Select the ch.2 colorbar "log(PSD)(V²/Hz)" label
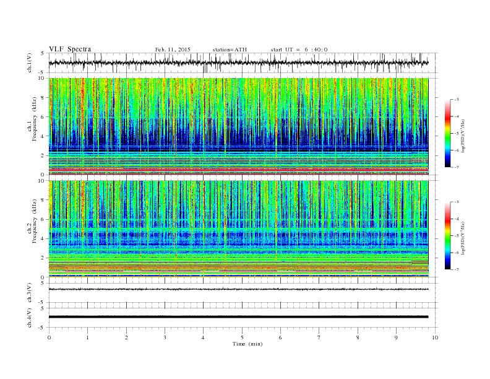The image size is (490, 379). pos(463,238)
